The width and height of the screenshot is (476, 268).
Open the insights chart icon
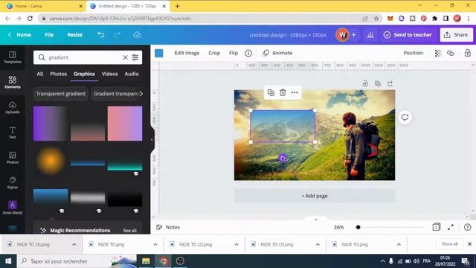[370, 35]
